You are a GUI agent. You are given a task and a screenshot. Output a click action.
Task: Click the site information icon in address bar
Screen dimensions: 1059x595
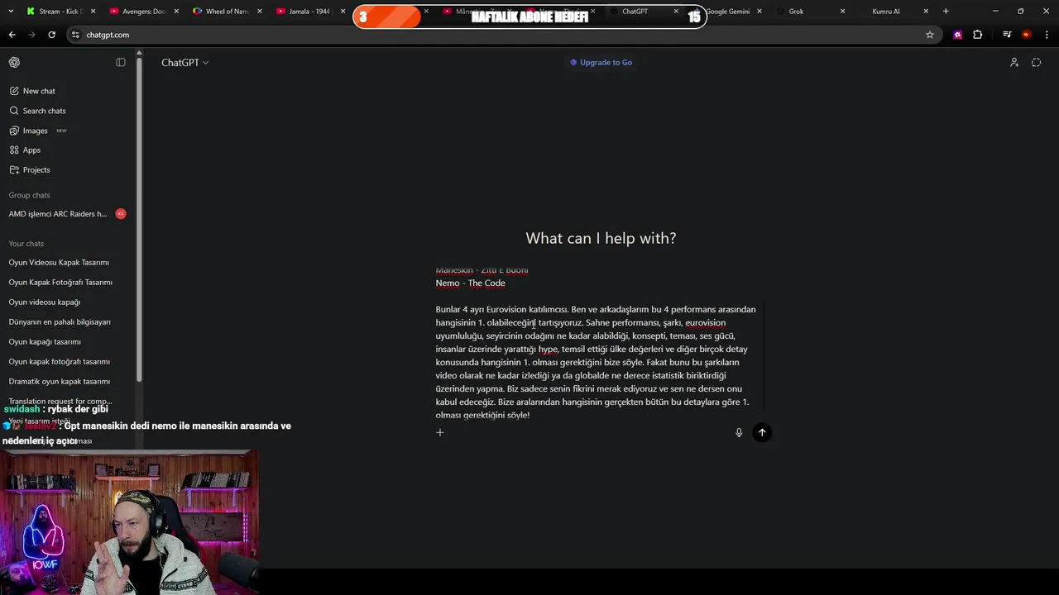(x=75, y=35)
